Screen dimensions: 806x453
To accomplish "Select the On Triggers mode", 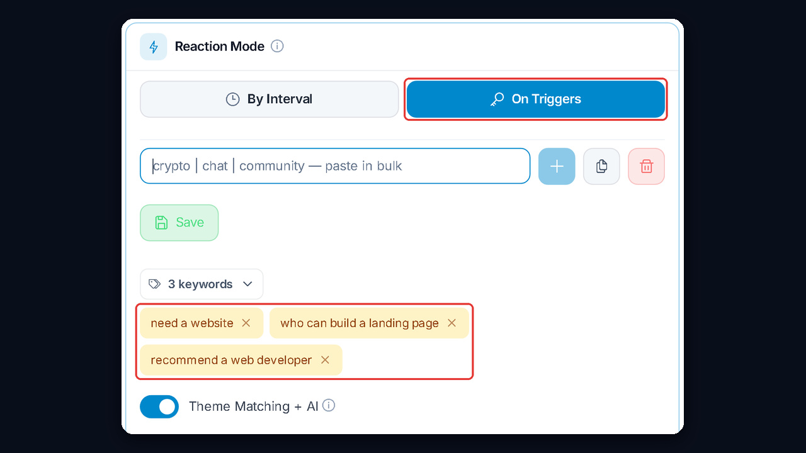I will point(536,99).
